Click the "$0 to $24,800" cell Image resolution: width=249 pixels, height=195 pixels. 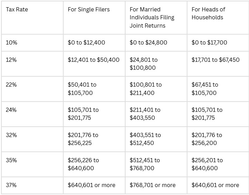(x=148, y=43)
